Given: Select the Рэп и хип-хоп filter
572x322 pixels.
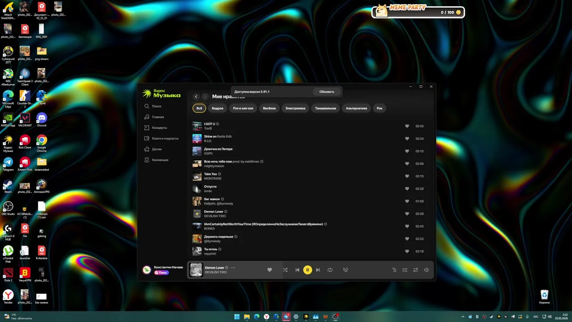Looking at the screenshot, I should 243,108.
